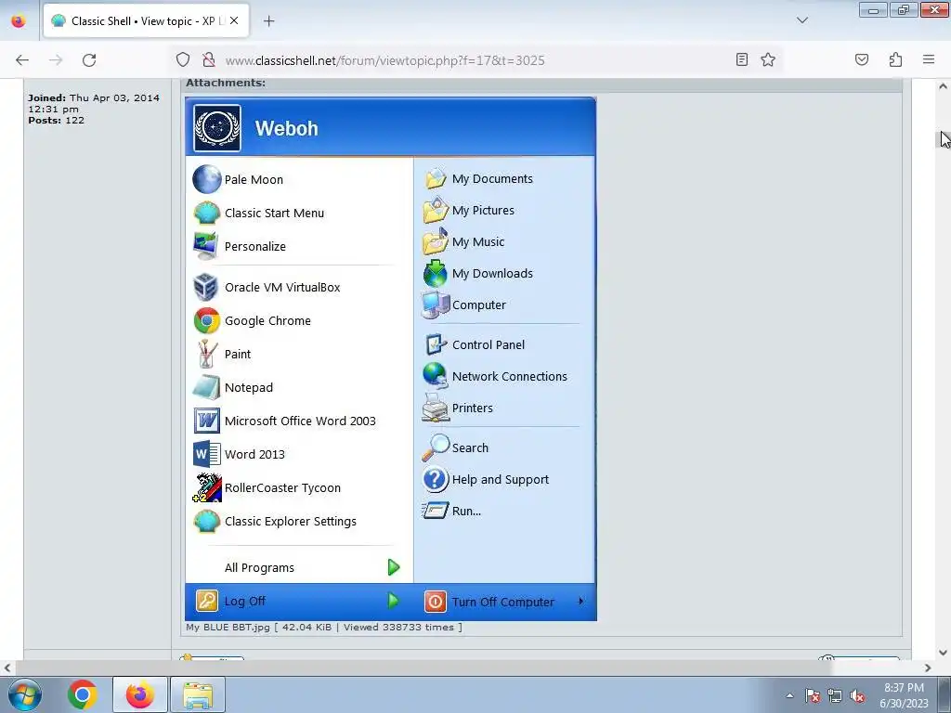951x713 pixels.
Task: Click the Computer monitor icon
Action: click(x=436, y=305)
